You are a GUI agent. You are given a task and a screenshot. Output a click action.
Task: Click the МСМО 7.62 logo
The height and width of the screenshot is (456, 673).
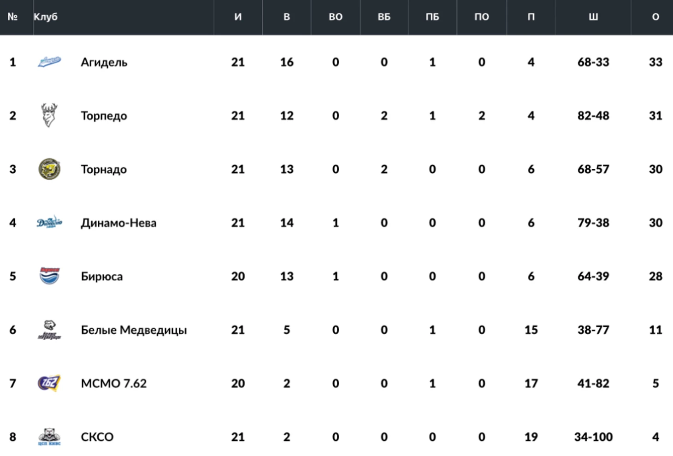[x=49, y=383]
